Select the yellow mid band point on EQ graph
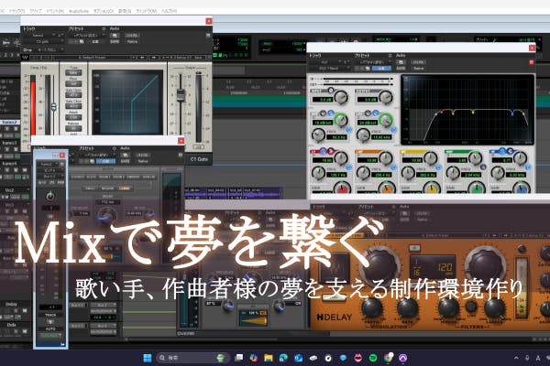Viewport: 550px width, 366px height. click(472, 113)
